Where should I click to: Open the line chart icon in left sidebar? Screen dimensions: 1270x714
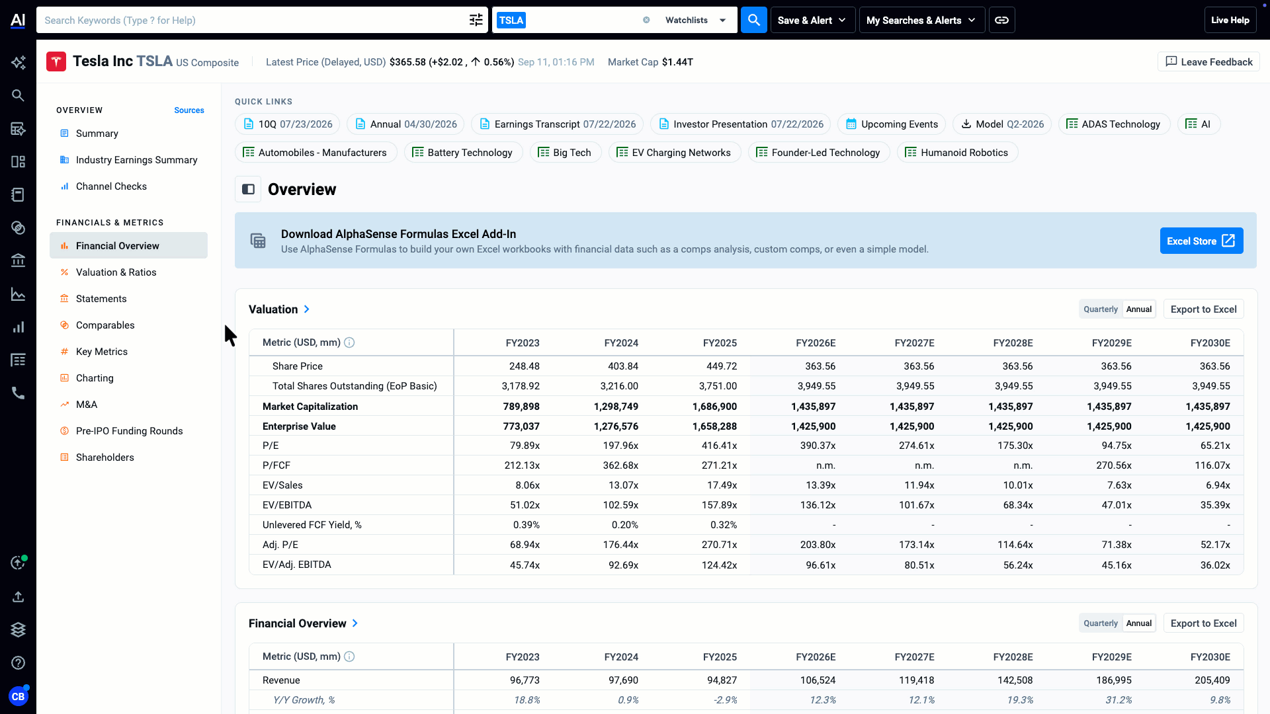click(18, 294)
